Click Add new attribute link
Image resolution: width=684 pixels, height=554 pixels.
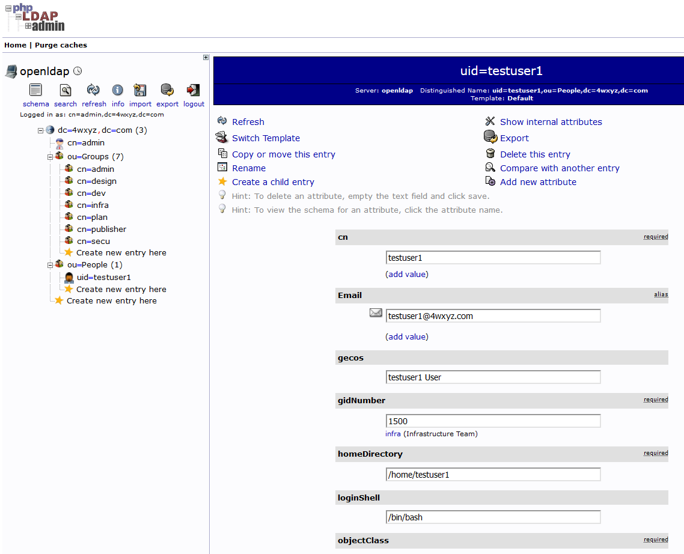click(x=539, y=182)
